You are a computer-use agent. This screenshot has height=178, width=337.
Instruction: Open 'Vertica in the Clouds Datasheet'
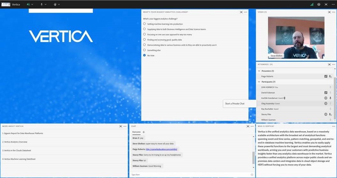pos(17,150)
